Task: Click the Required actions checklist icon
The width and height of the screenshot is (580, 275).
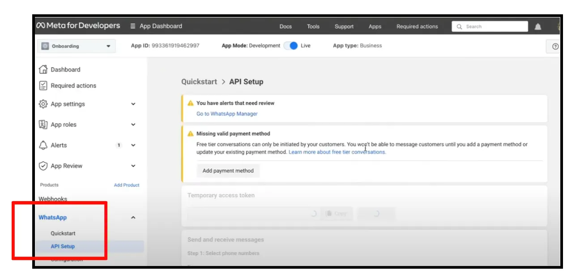Action: point(43,85)
